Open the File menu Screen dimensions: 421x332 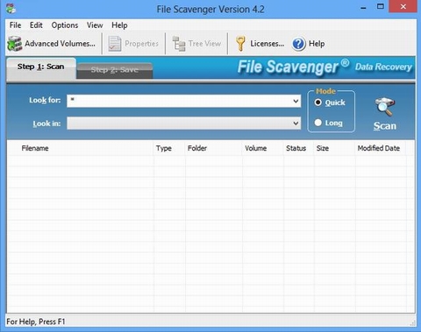(x=15, y=25)
